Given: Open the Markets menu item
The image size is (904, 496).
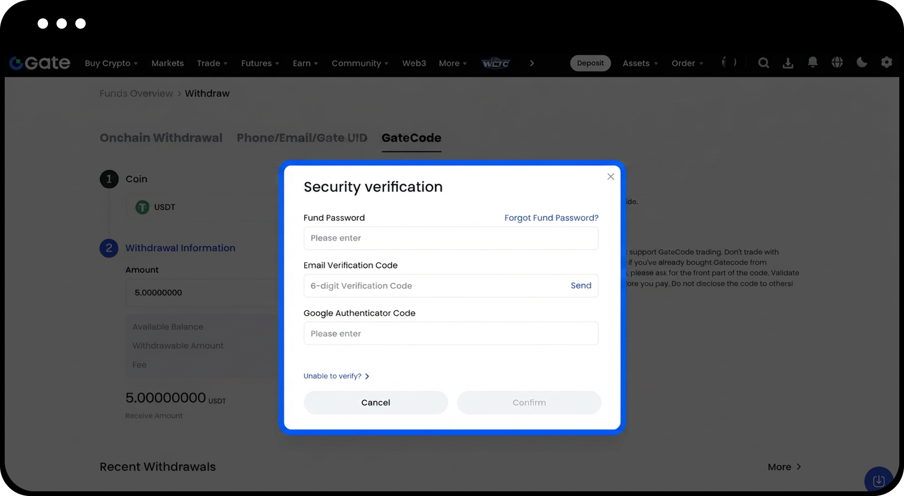Looking at the screenshot, I should click(x=168, y=63).
